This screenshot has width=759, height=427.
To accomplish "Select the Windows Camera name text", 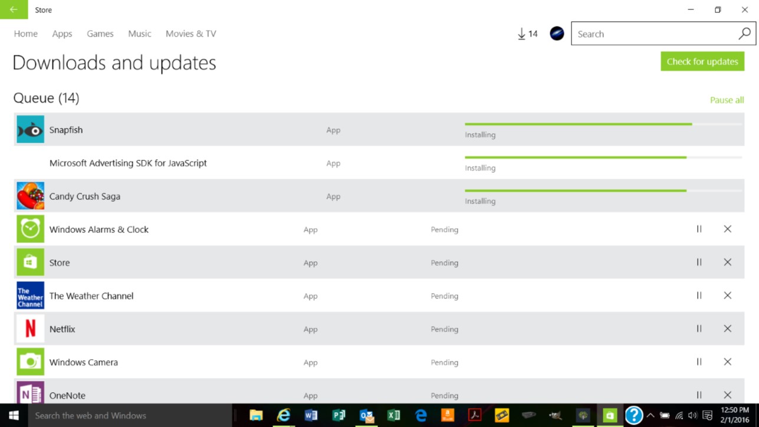I will (x=84, y=362).
